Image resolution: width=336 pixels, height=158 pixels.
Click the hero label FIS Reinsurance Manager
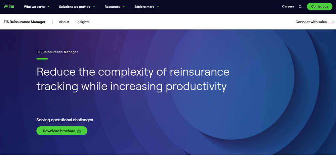click(57, 52)
